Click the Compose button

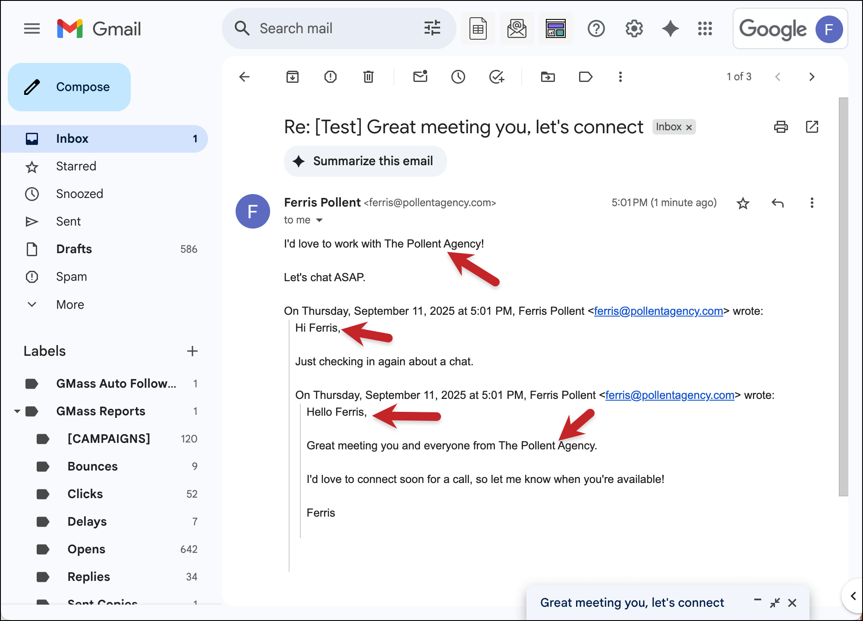(x=69, y=87)
